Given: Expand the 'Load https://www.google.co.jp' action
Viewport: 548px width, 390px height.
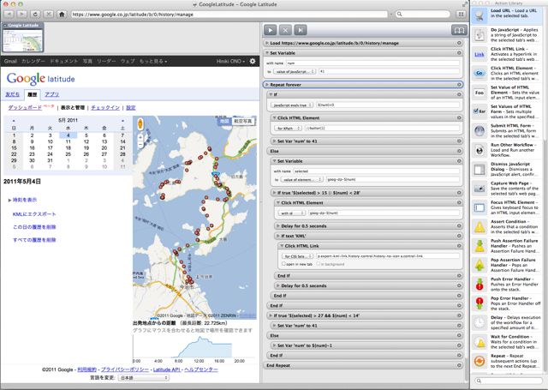Looking at the screenshot, I should [266, 43].
